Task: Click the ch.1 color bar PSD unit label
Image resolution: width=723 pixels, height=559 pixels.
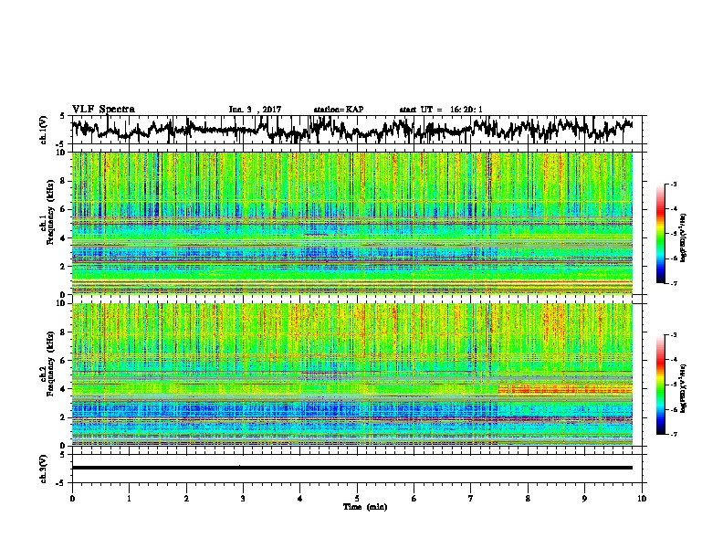Action: coord(684,238)
